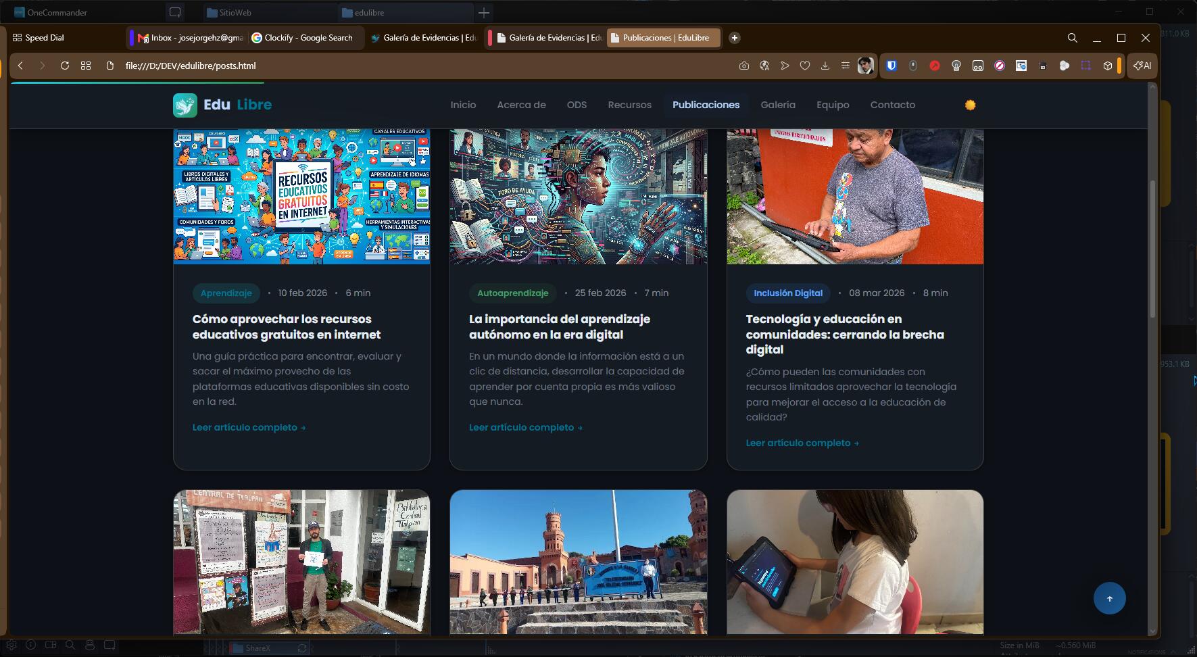Open the extensions cube icon

pos(1108,66)
